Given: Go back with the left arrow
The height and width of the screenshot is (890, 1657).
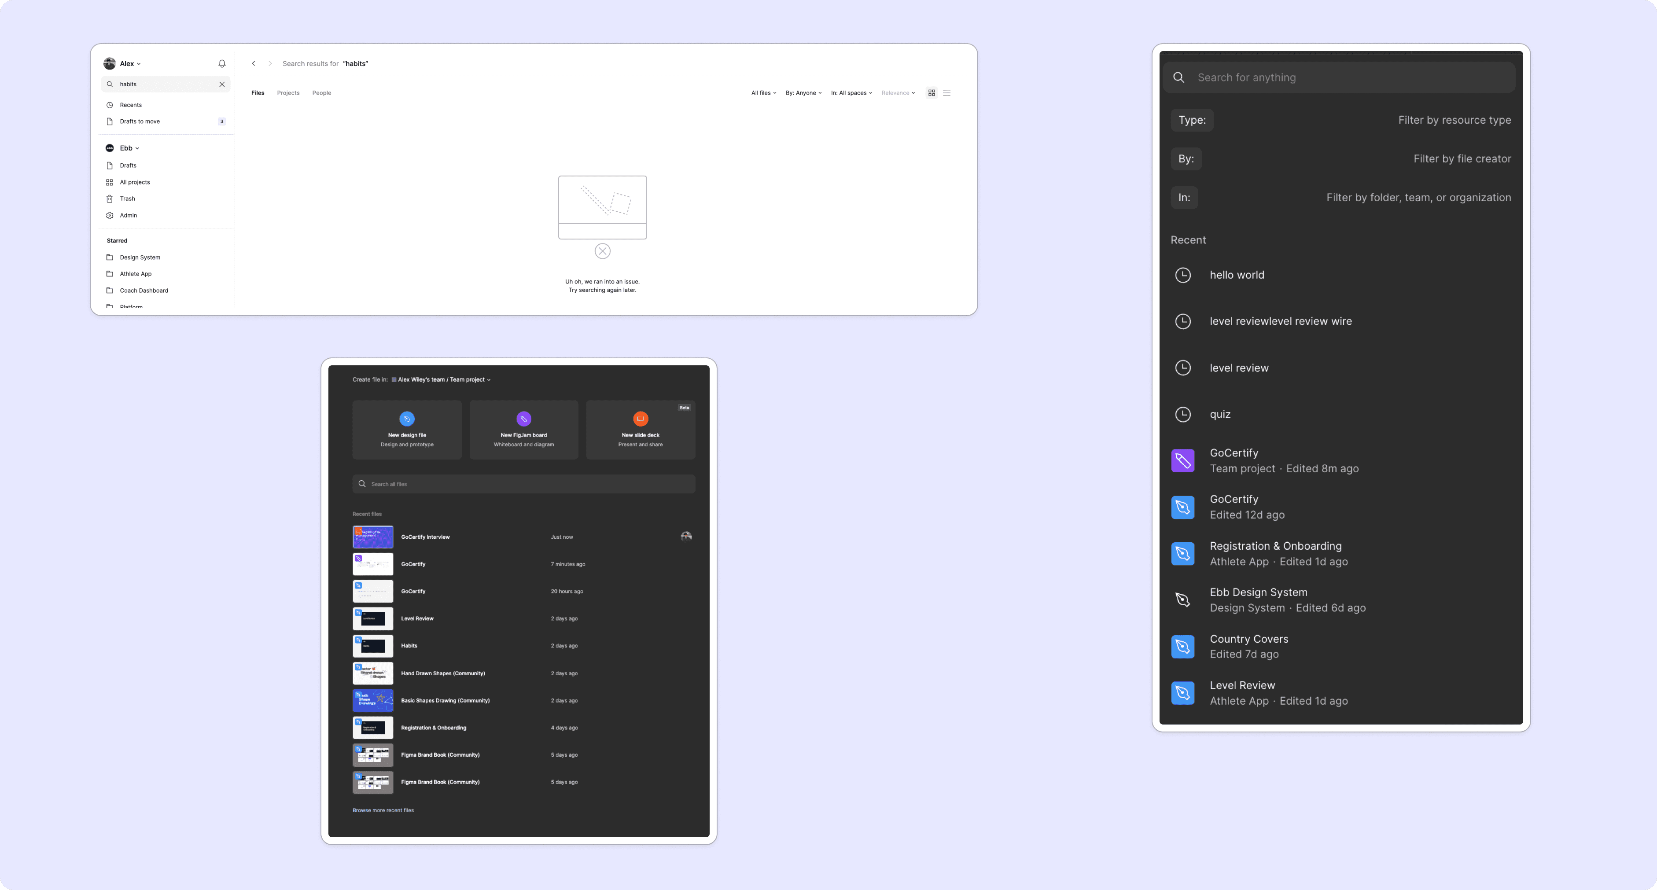Looking at the screenshot, I should [254, 64].
